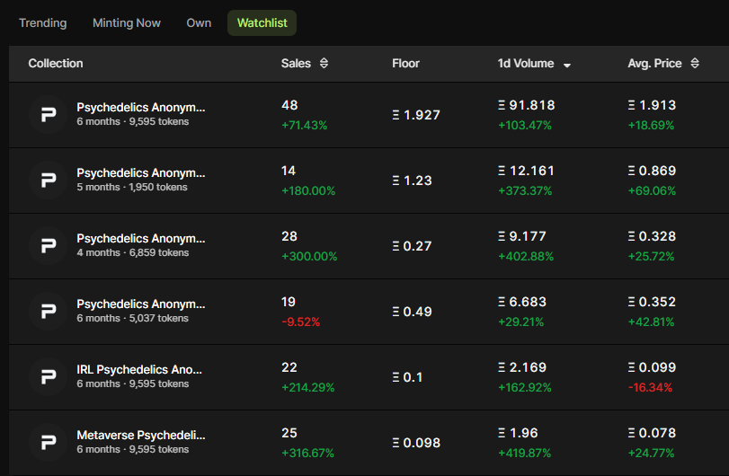This screenshot has height=476, width=729.
Task: Click the sales count 25
Action: [289, 432]
